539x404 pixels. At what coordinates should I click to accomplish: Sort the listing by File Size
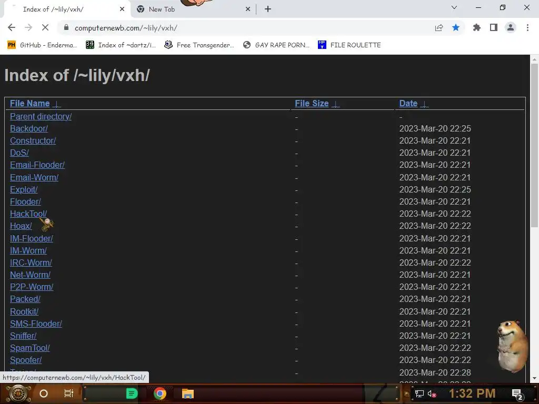pyautogui.click(x=312, y=104)
